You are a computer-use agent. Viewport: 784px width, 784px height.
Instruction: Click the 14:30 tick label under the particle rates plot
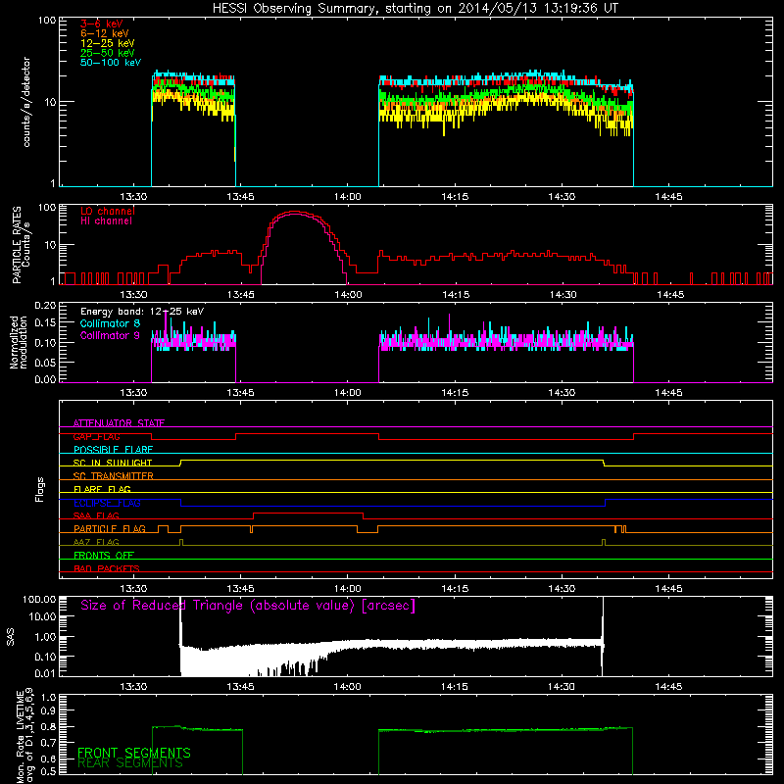coord(563,295)
